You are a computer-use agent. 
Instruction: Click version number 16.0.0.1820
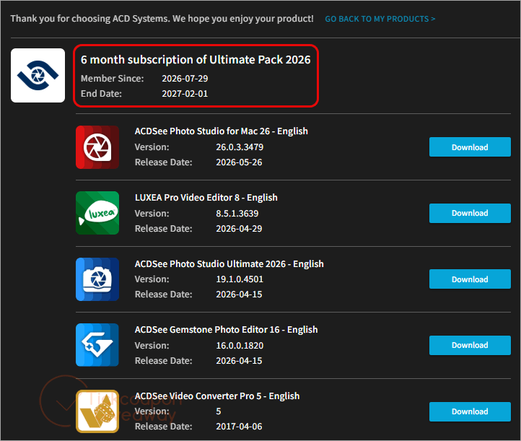(x=240, y=346)
